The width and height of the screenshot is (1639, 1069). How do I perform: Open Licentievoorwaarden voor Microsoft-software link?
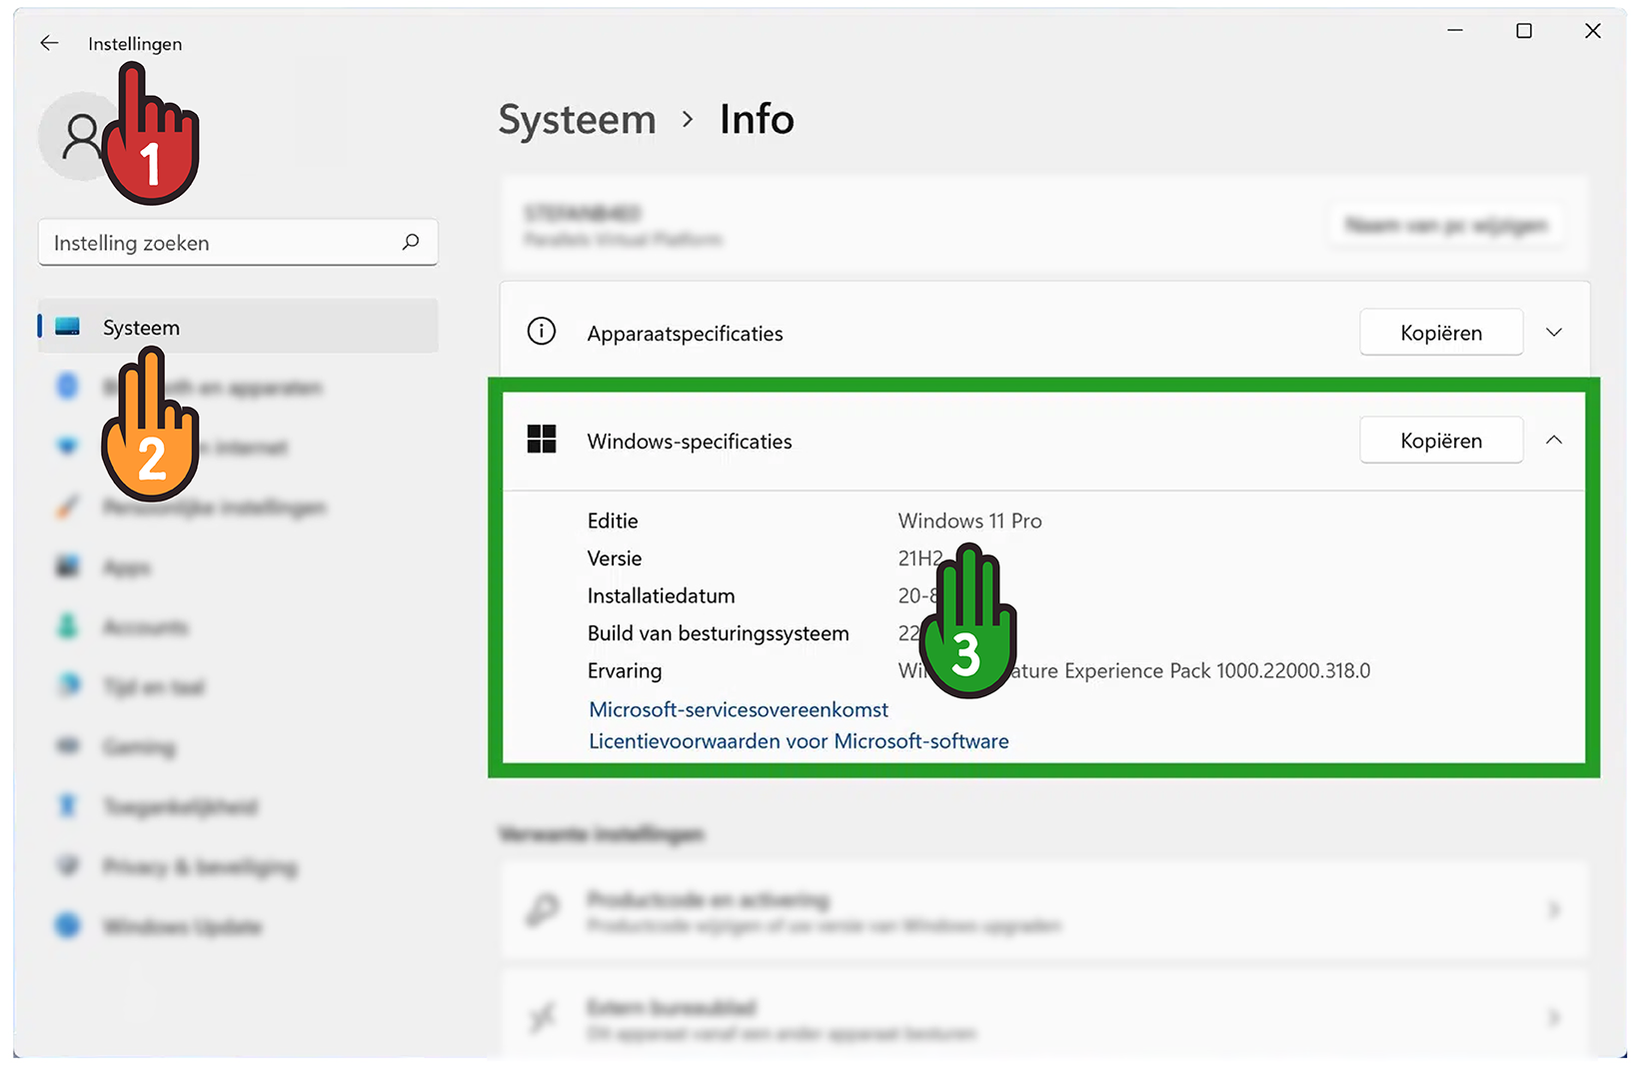pyautogui.click(x=799, y=741)
